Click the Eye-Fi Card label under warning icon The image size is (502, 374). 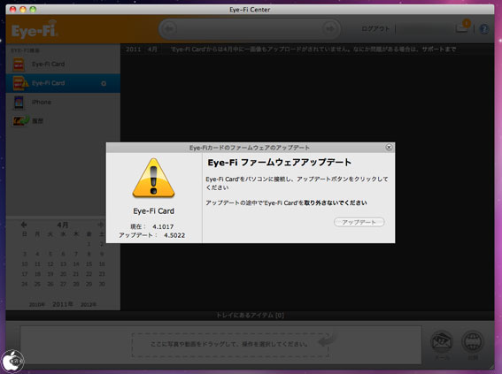[154, 211]
